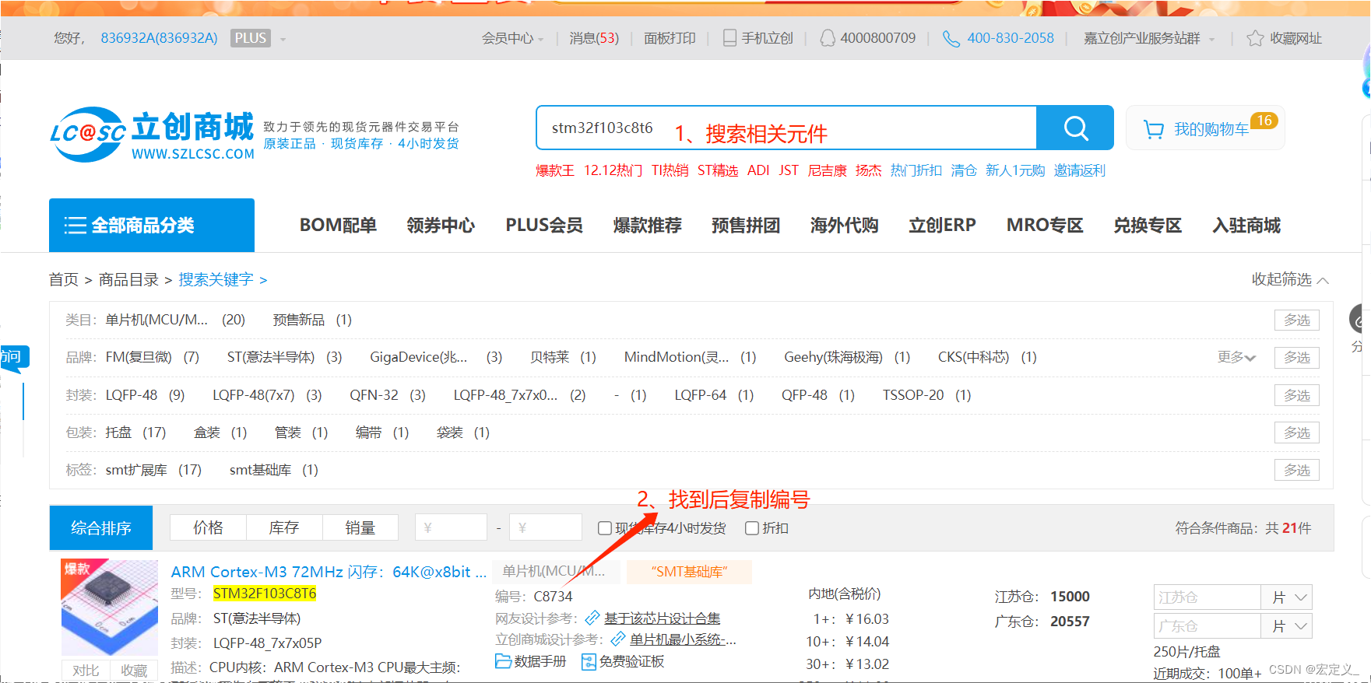Open the 江苏仓 unit 片 dropdown
Image resolution: width=1371 pixels, height=683 pixels.
tap(1287, 597)
